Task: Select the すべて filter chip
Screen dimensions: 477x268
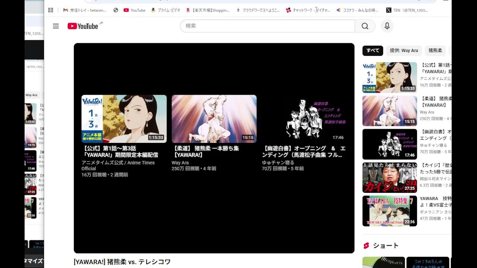Action: point(373,51)
